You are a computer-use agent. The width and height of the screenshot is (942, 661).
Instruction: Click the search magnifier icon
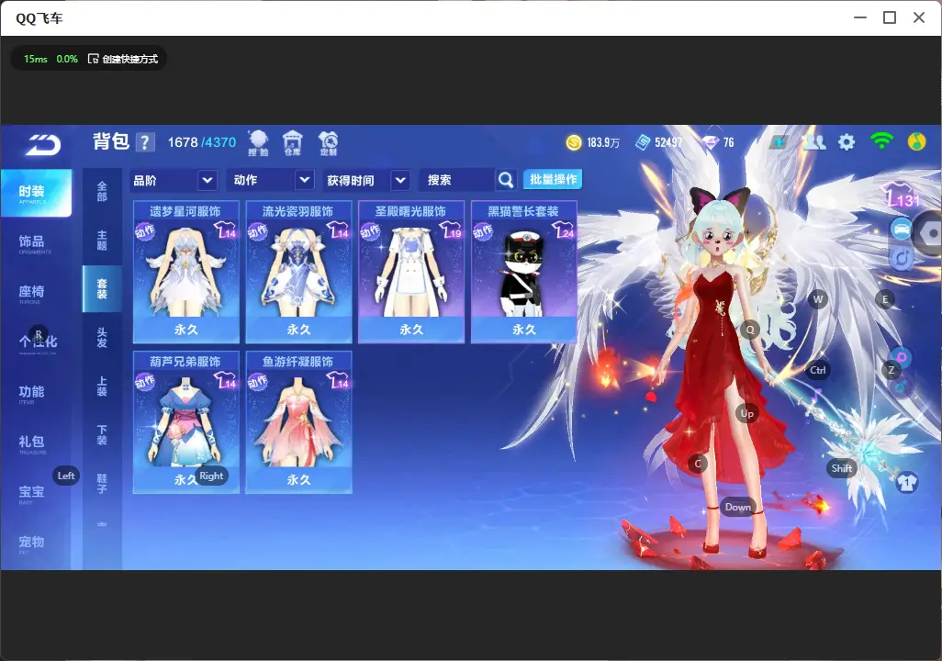[x=506, y=180]
